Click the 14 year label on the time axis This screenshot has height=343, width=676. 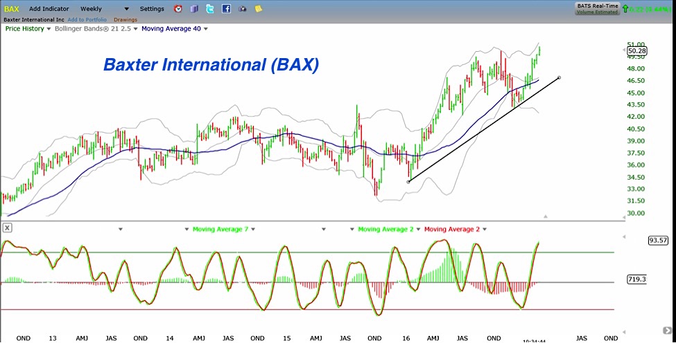tap(169, 338)
